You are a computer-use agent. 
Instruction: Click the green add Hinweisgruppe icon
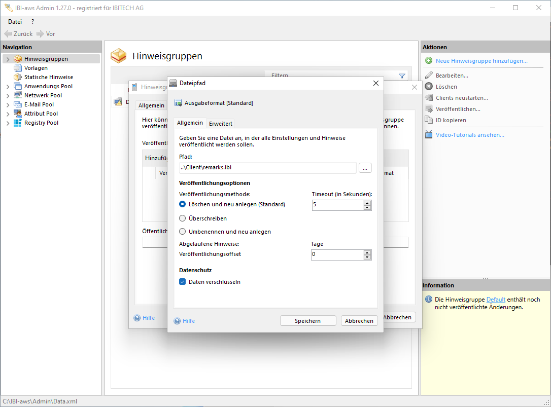coord(429,61)
